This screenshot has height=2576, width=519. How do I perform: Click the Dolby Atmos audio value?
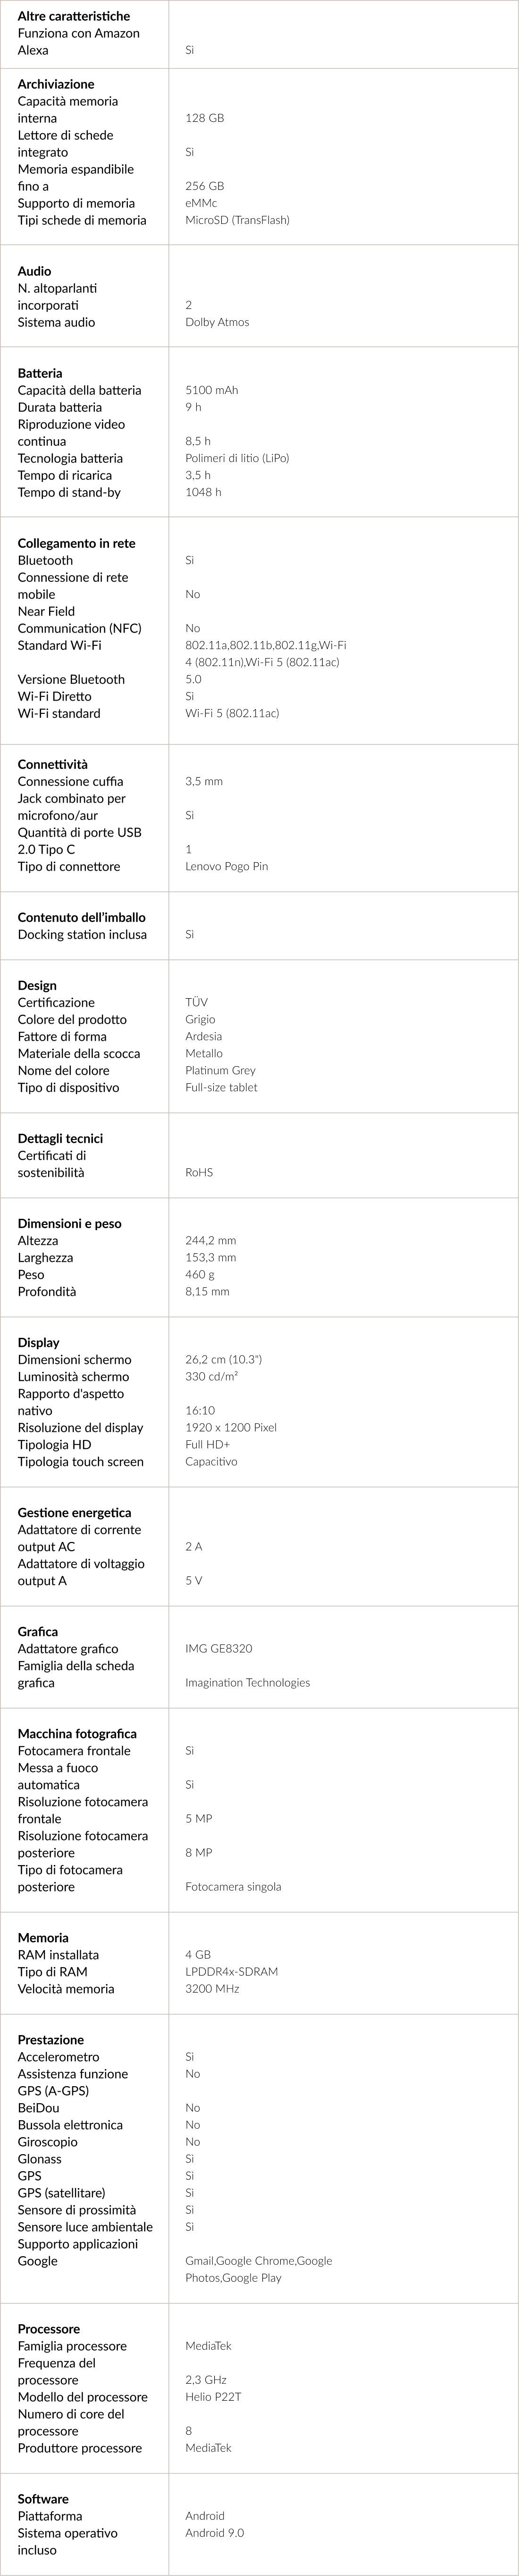pos(218,322)
